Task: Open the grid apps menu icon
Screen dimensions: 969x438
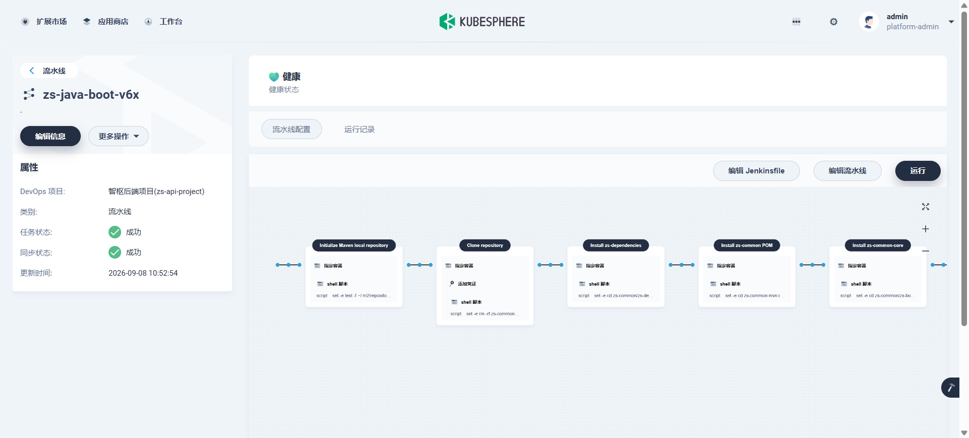Action: 796,22
